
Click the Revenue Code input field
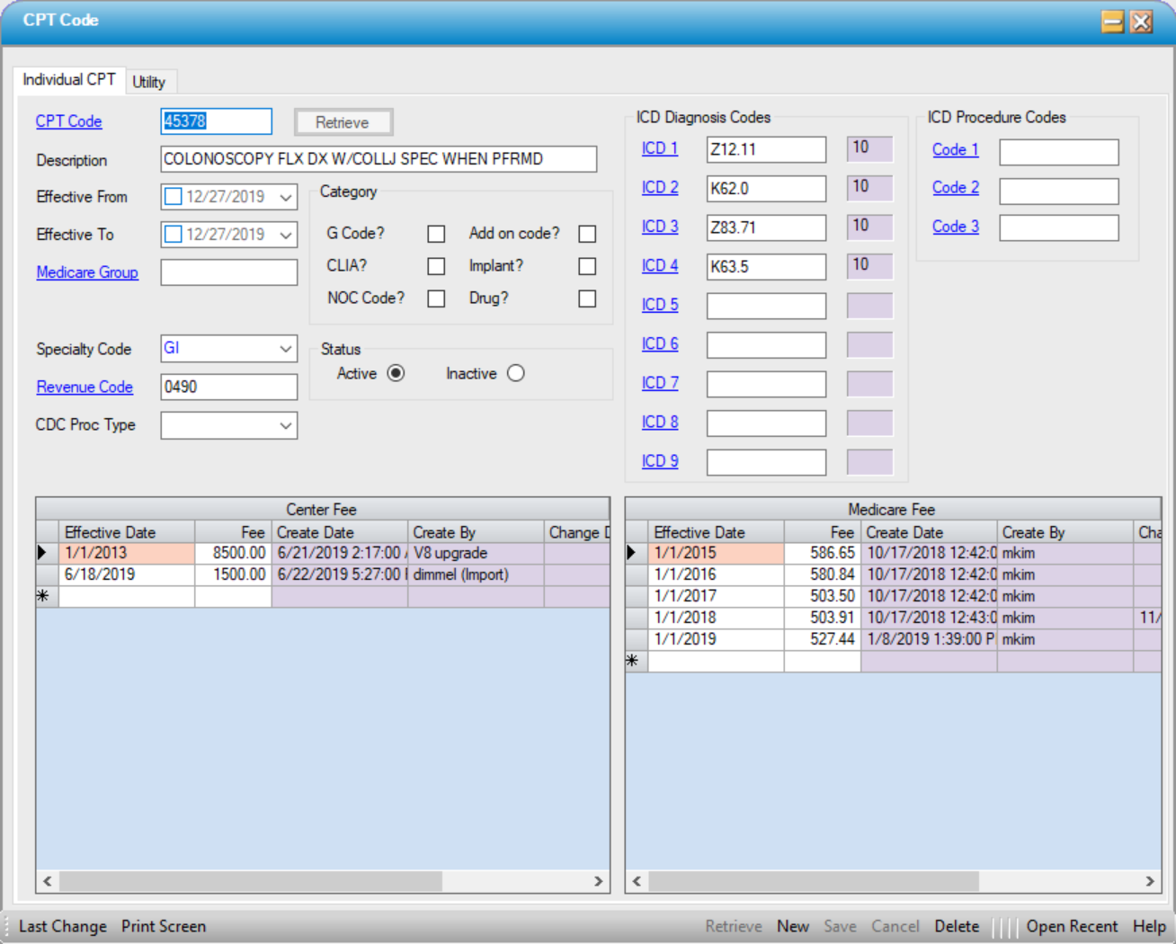point(228,387)
